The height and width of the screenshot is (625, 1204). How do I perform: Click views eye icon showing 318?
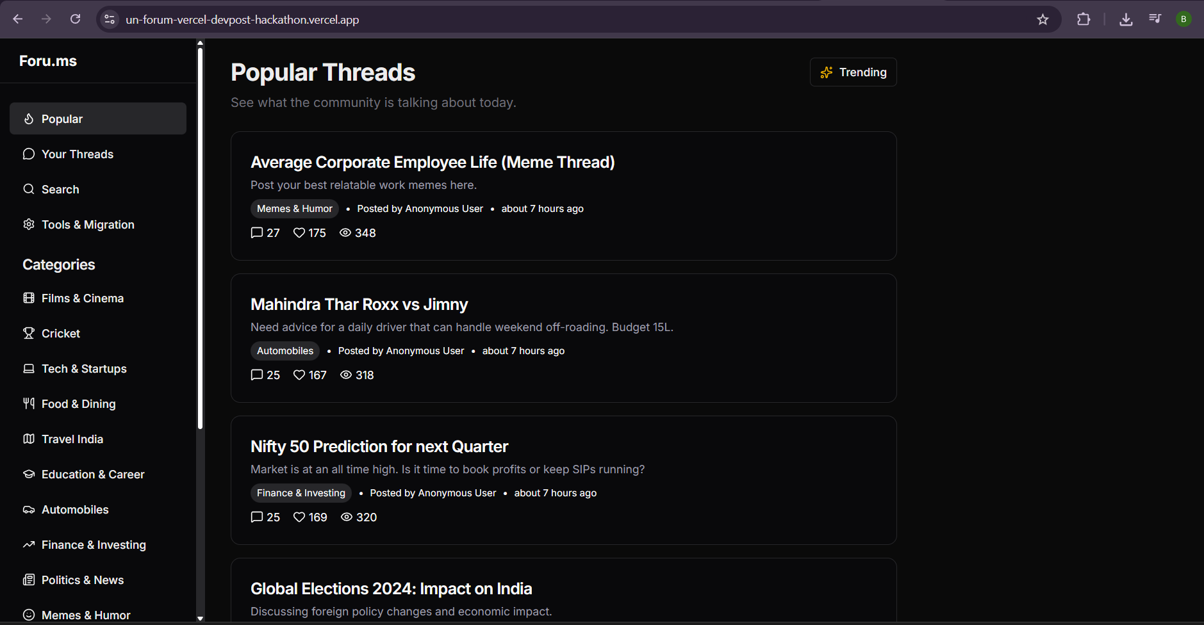[x=346, y=375]
